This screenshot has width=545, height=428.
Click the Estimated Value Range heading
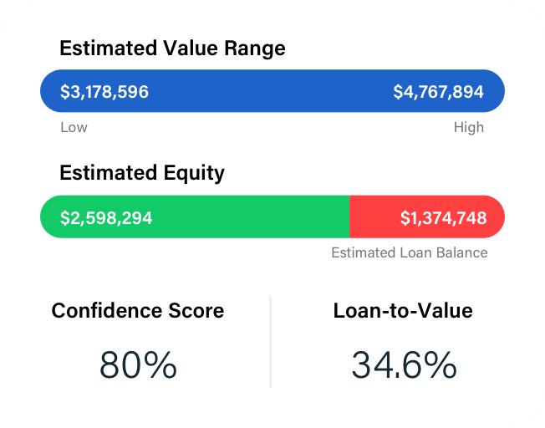coord(172,48)
